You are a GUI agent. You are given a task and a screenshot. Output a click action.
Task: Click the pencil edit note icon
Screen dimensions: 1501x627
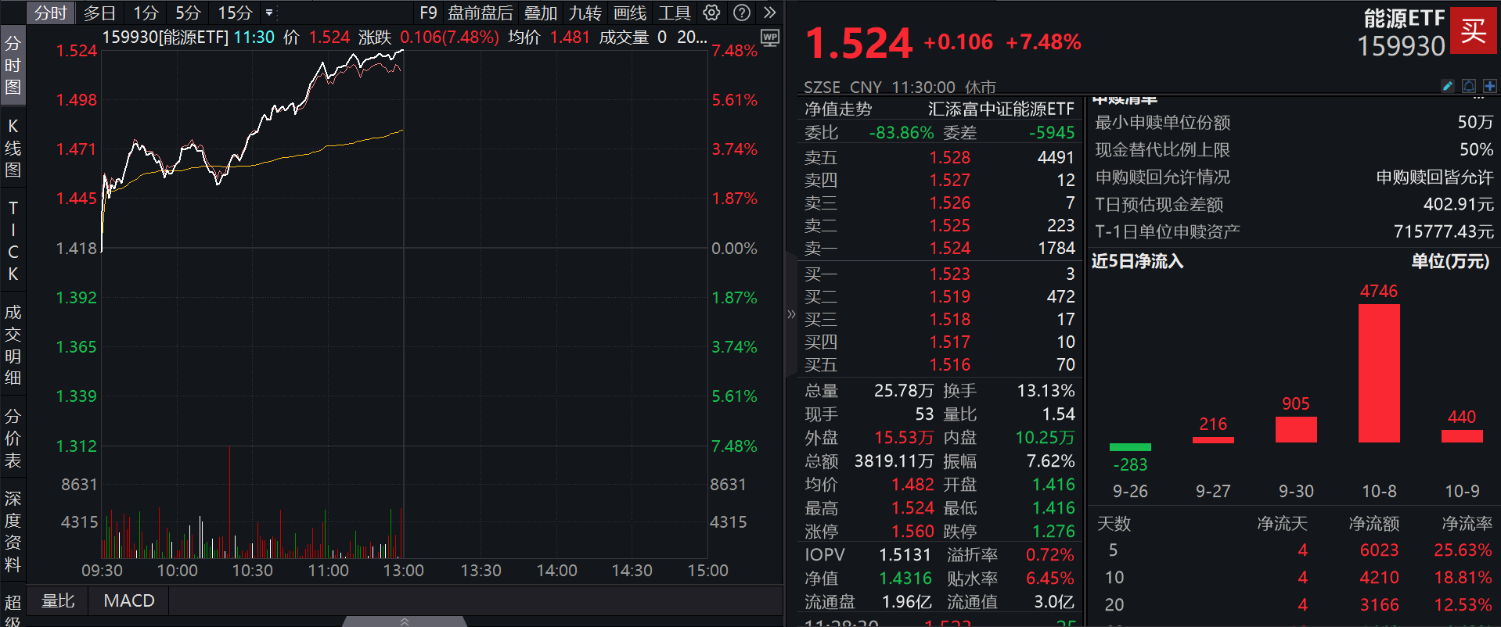1448,86
